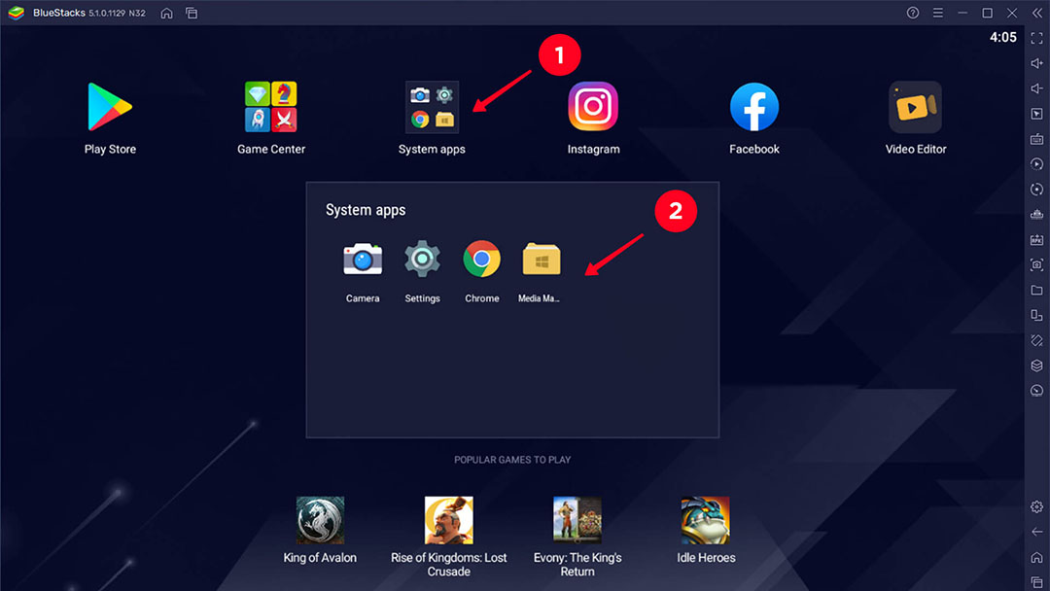Open the Play Store app
The image size is (1050, 591).
tap(110, 107)
